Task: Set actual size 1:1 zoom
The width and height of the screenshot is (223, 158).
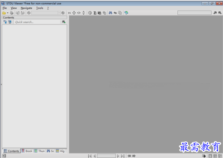Action: 69,13
